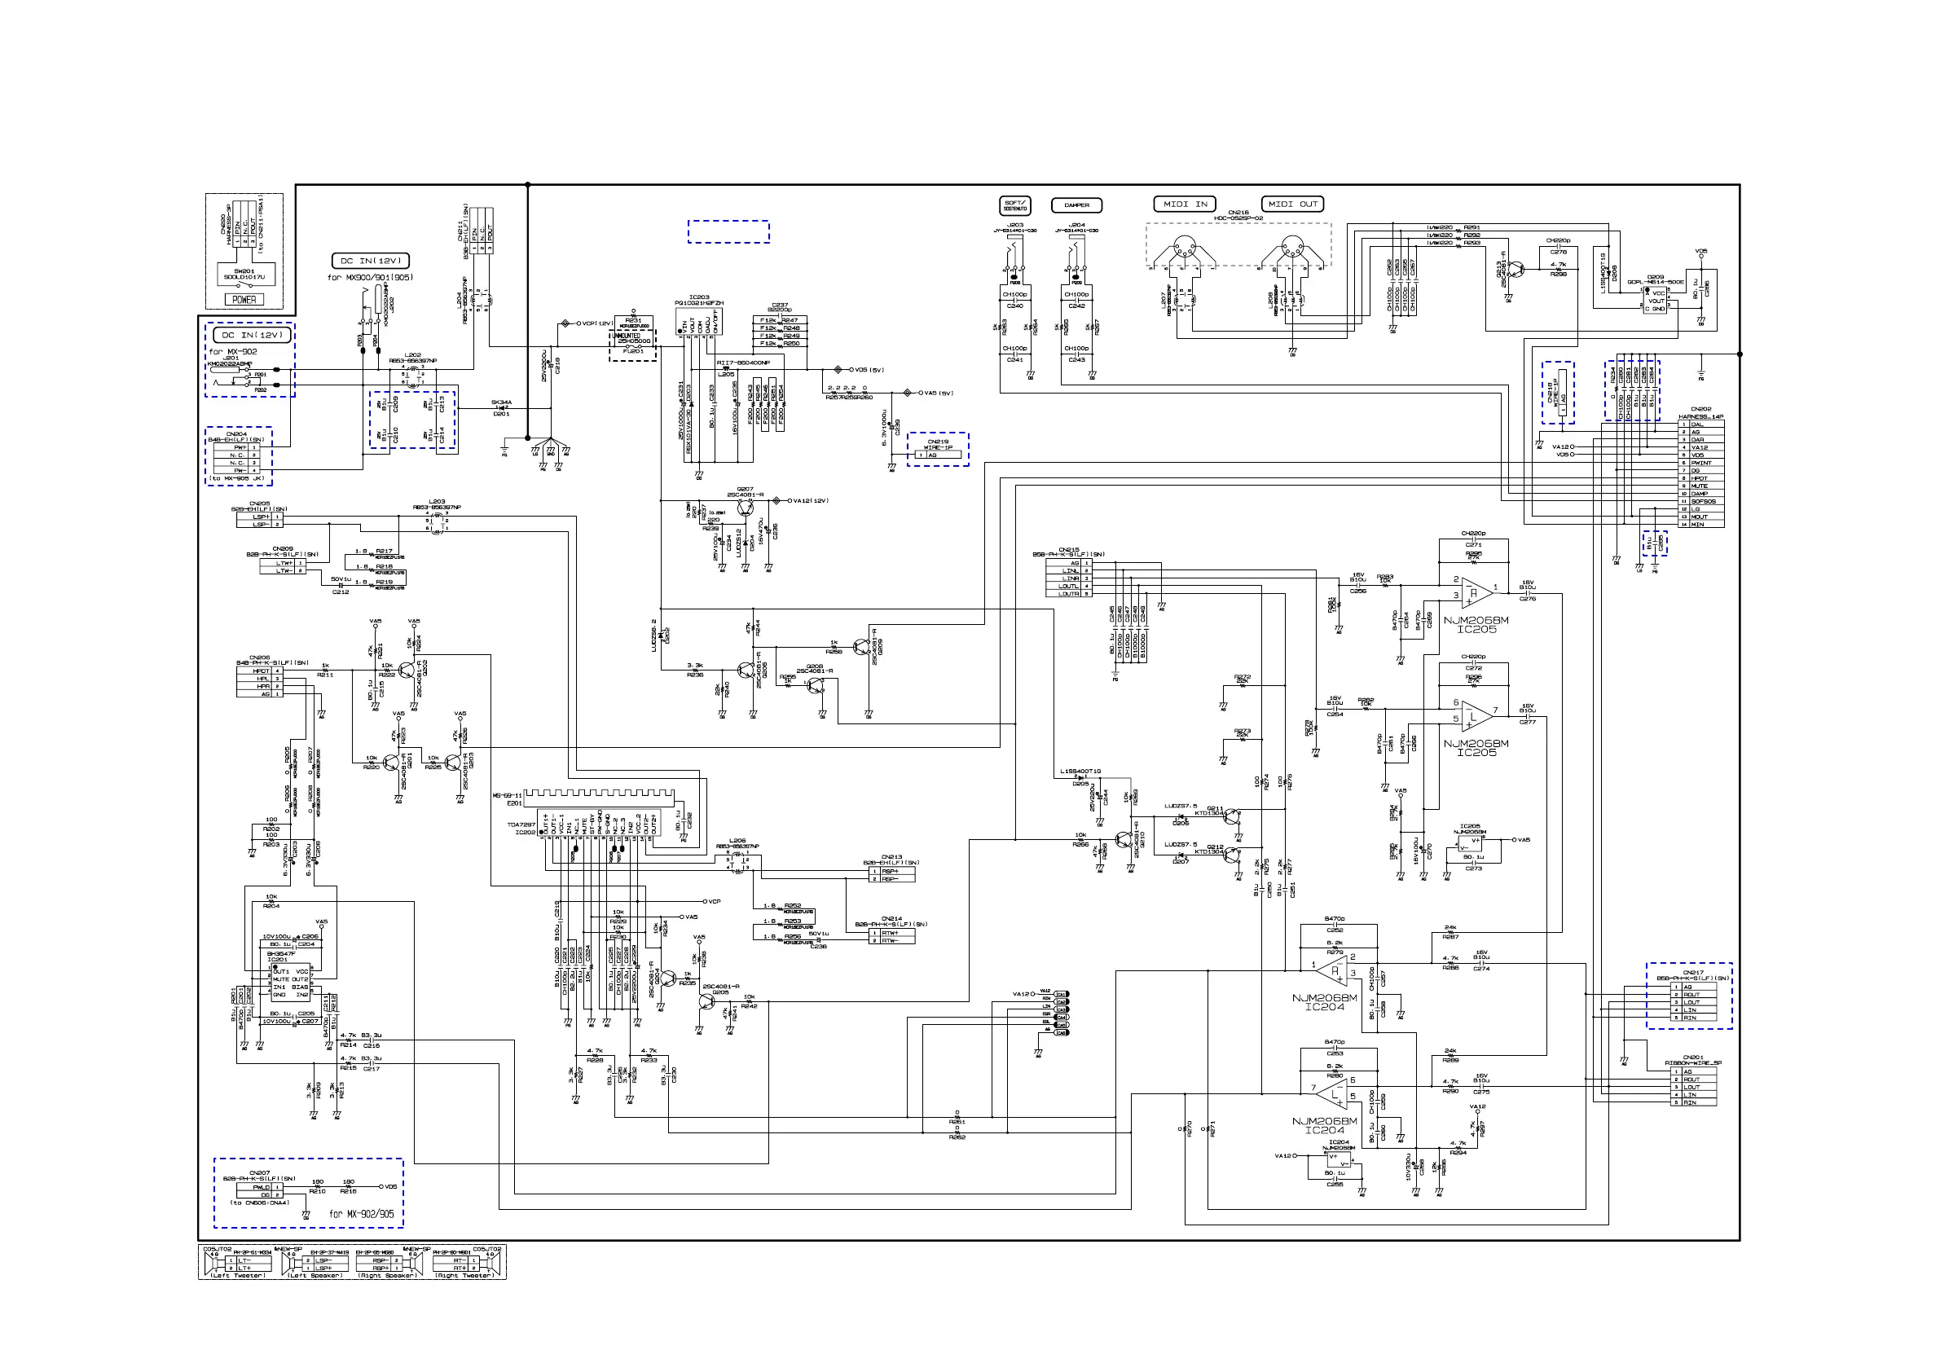Image resolution: width=1940 pixels, height=1372 pixels.
Task: Click the D209 photocoupler block
Action: pyautogui.click(x=1656, y=301)
